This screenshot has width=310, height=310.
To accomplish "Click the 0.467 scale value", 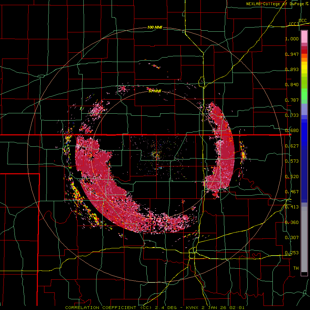I will click(x=292, y=192).
